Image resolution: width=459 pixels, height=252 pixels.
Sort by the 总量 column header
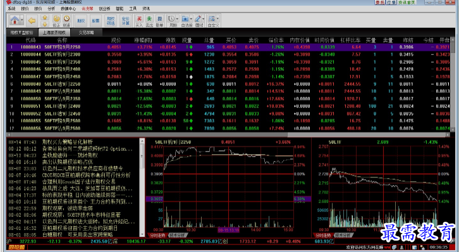coord(209,40)
